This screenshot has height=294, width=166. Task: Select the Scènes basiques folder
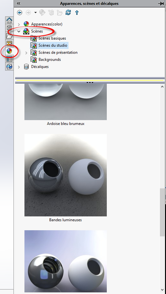(x=52, y=38)
